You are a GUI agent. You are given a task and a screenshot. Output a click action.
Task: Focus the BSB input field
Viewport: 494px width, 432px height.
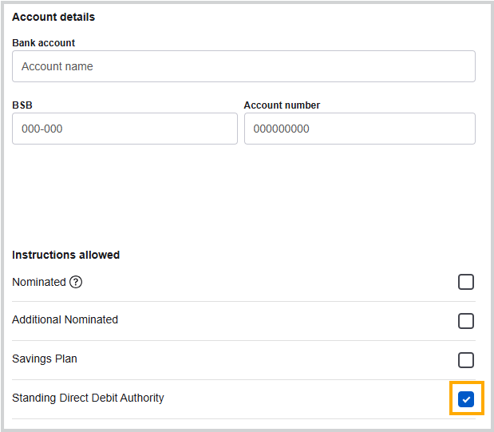tap(124, 129)
